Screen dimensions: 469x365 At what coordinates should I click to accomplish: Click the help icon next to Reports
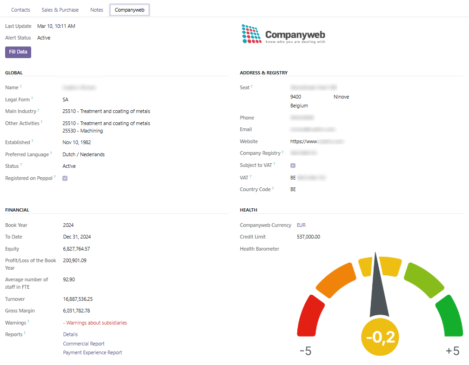(x=24, y=332)
